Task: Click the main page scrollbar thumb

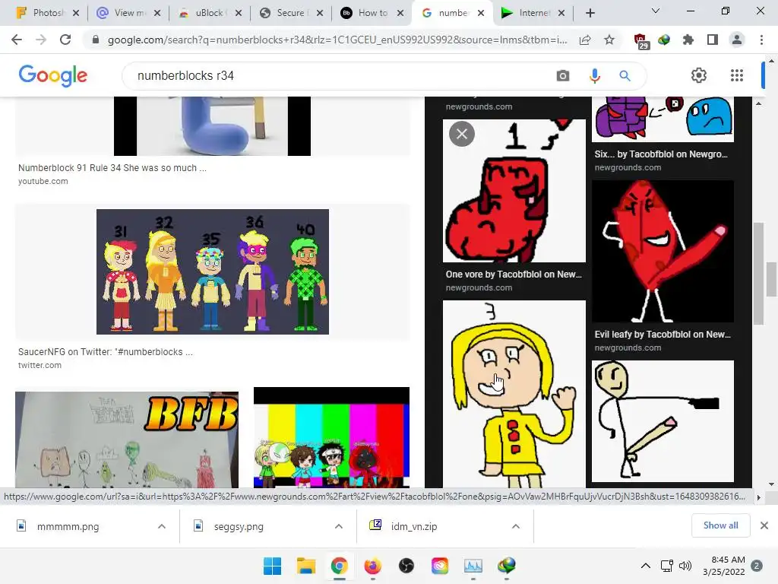Action: pos(771,278)
